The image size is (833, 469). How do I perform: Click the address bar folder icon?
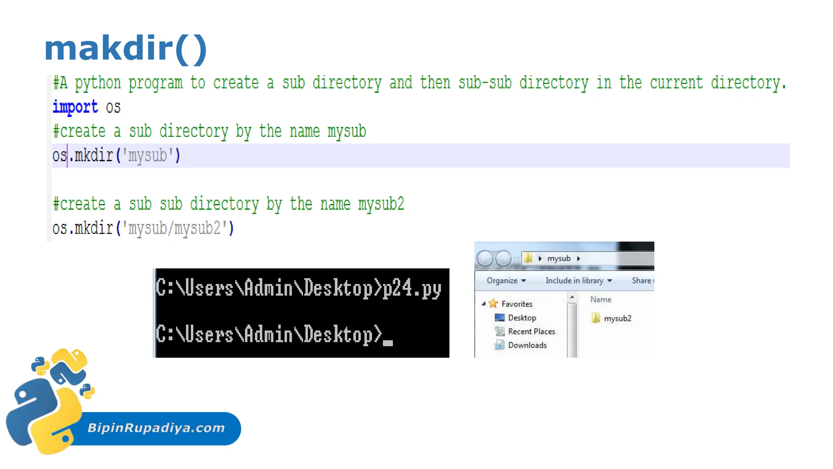[x=528, y=258]
